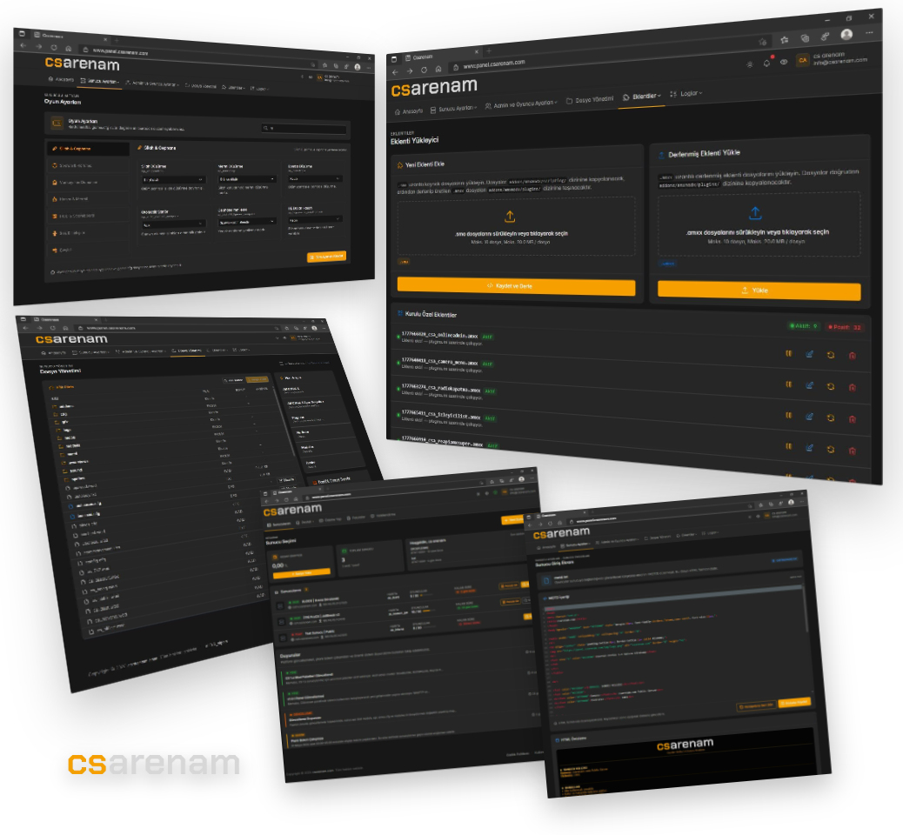The width and height of the screenshot is (903, 835).
Task: Refresh page in the Eklenti Yükleyici browser window
Action: (x=424, y=70)
